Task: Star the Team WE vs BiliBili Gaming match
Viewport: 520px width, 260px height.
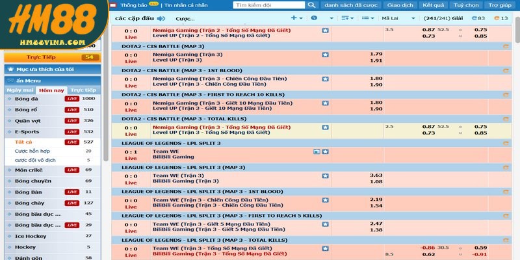Action: click(x=325, y=151)
